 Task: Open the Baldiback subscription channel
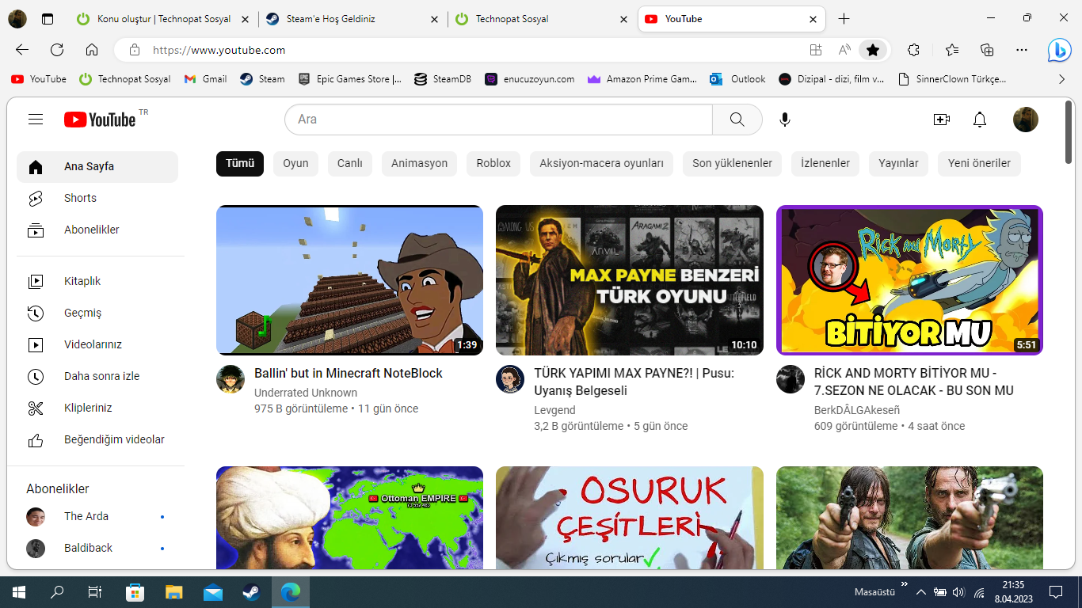97,549
